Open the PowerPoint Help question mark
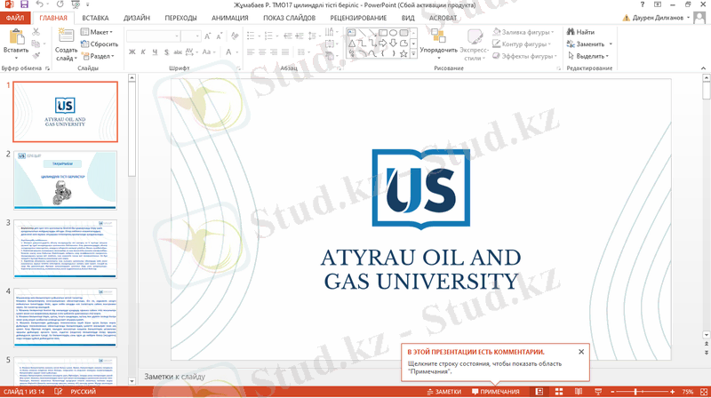Screen dimensions: 711x398 (x=642, y=4)
